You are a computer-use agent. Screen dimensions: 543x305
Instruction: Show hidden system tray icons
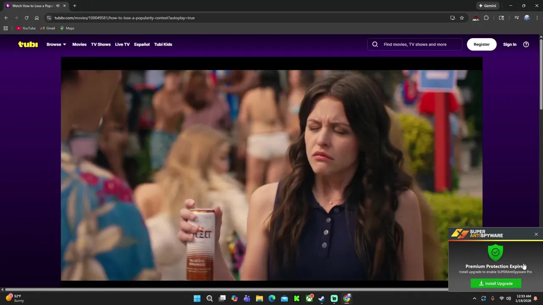point(474,299)
